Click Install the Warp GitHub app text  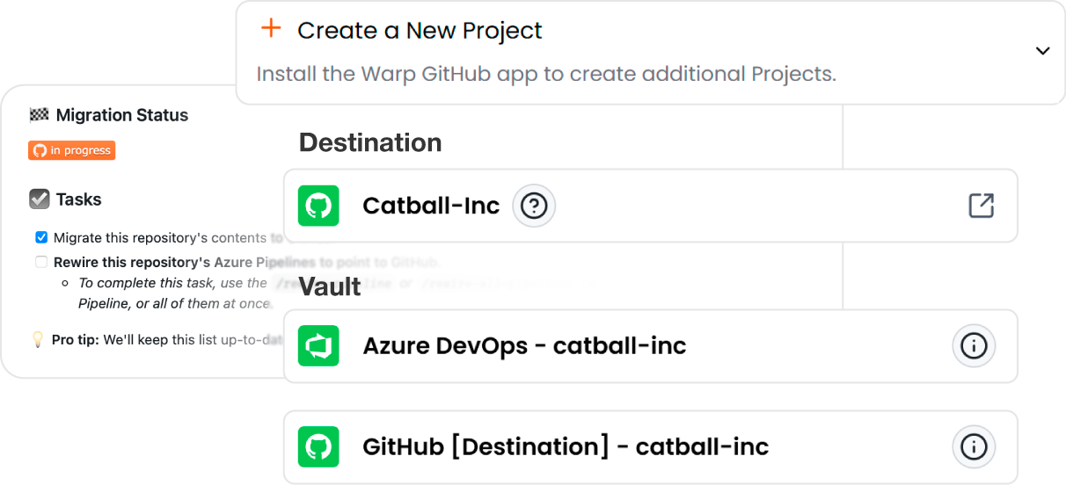tap(546, 74)
